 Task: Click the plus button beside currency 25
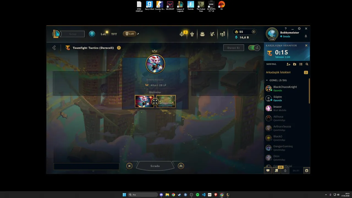pos(254,32)
